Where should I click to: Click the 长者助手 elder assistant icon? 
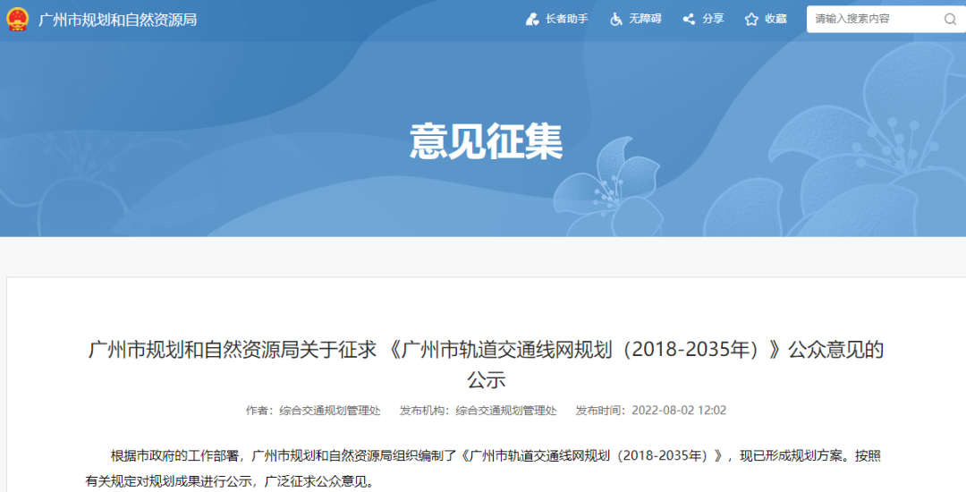tap(532, 19)
